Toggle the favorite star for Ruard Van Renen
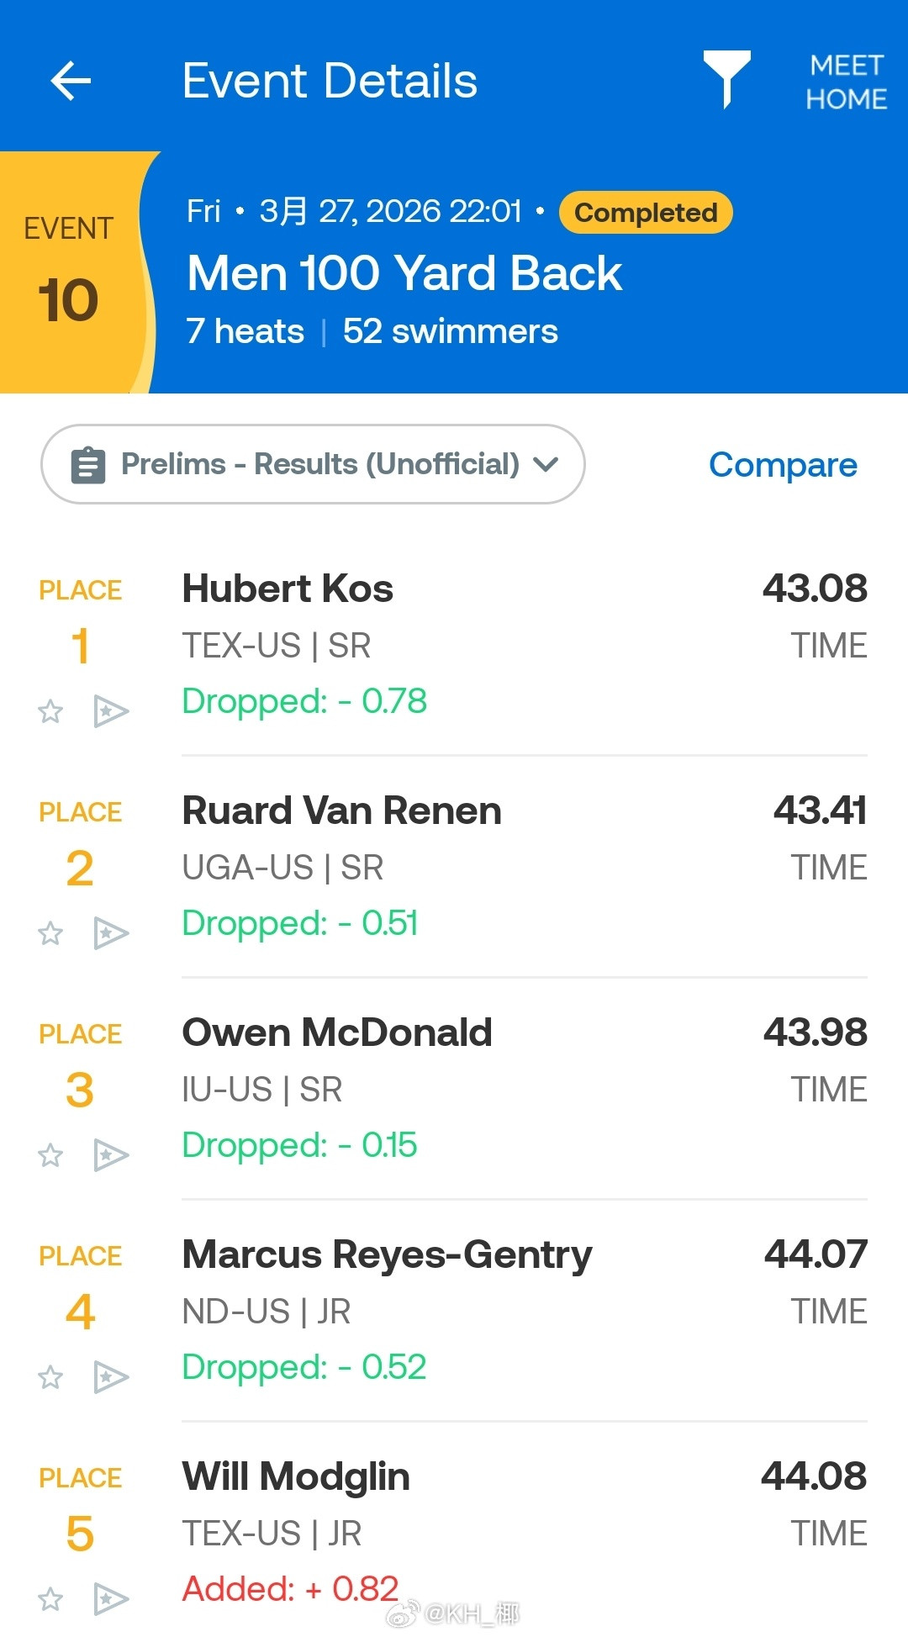The image size is (908, 1637). 50,933
